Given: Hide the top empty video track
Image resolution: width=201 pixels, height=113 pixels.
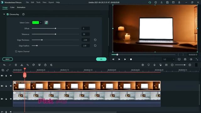Looking at the screenshot, I should pos(11,76).
